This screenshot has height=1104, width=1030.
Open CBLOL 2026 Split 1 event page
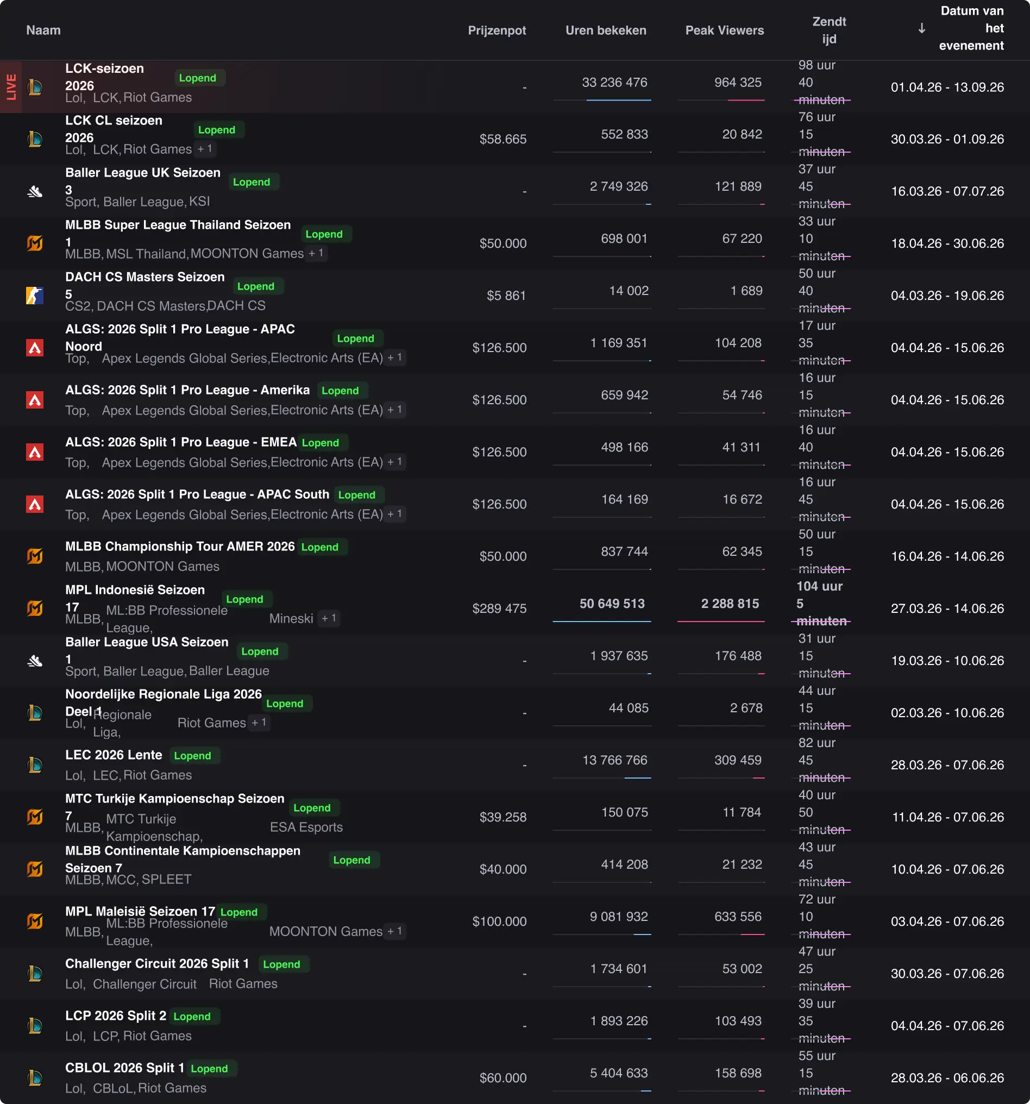[x=125, y=1068]
